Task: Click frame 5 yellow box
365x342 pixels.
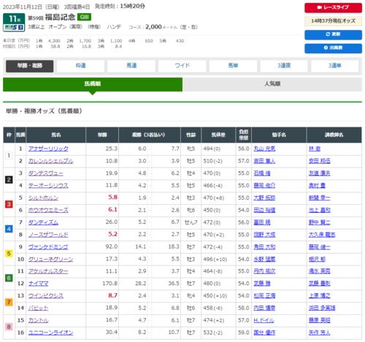Action: click(x=9, y=253)
